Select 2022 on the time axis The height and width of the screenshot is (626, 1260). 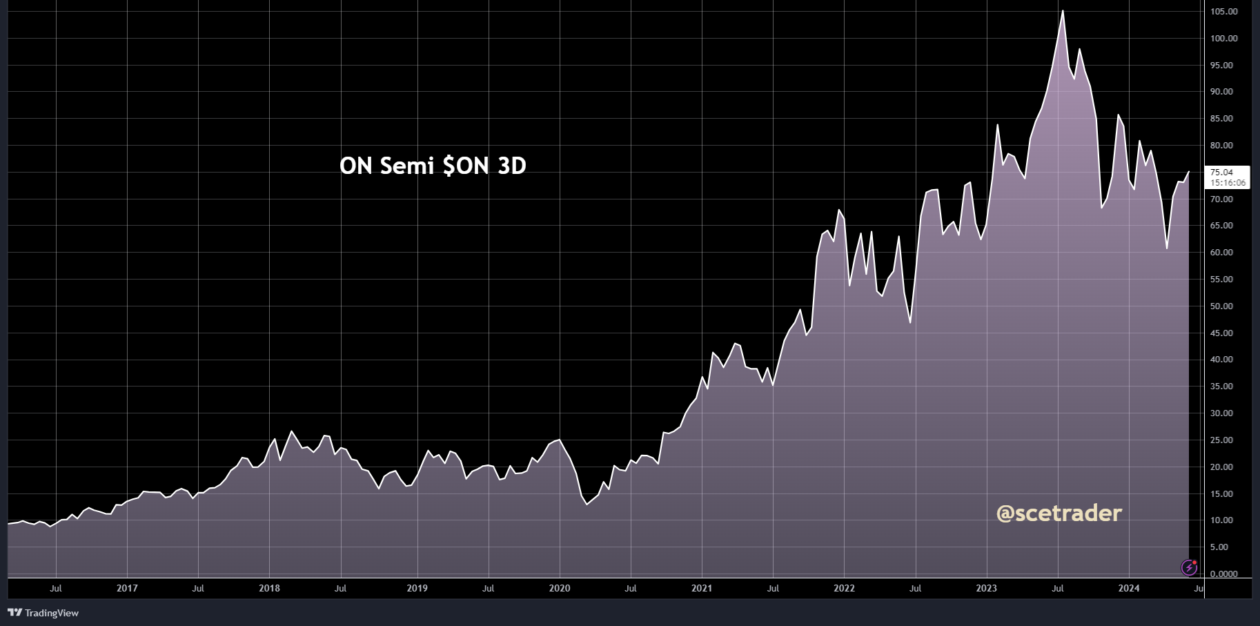tap(844, 589)
